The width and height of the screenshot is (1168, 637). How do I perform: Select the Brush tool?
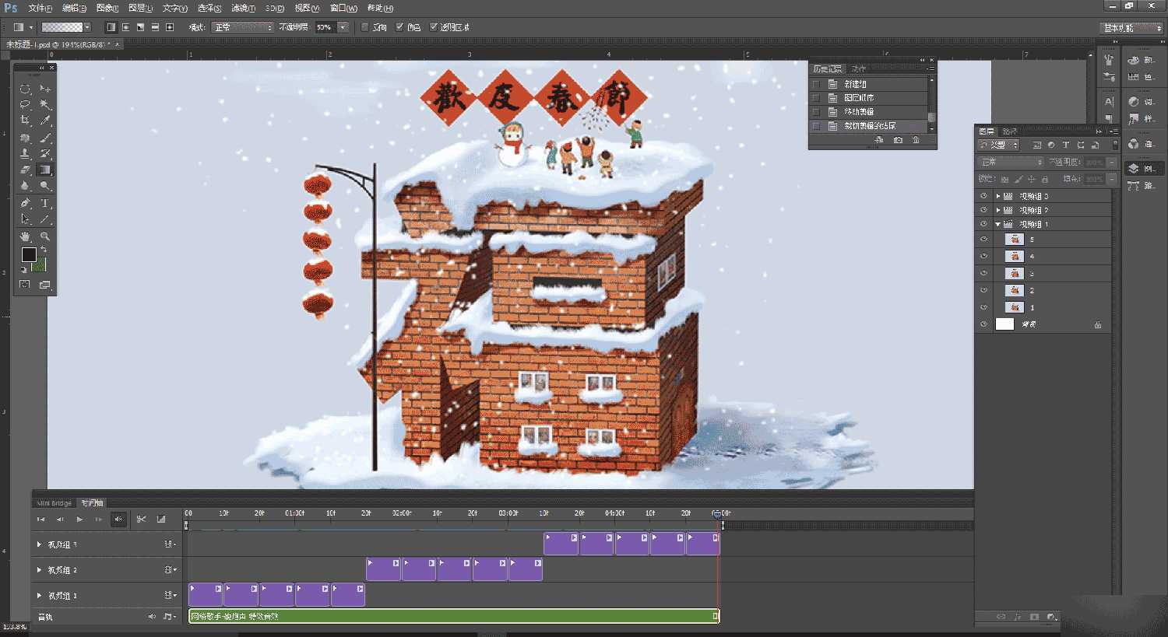[x=45, y=137]
